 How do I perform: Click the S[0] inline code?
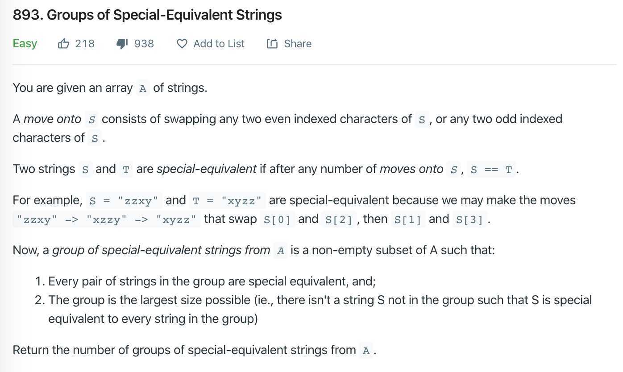(277, 219)
